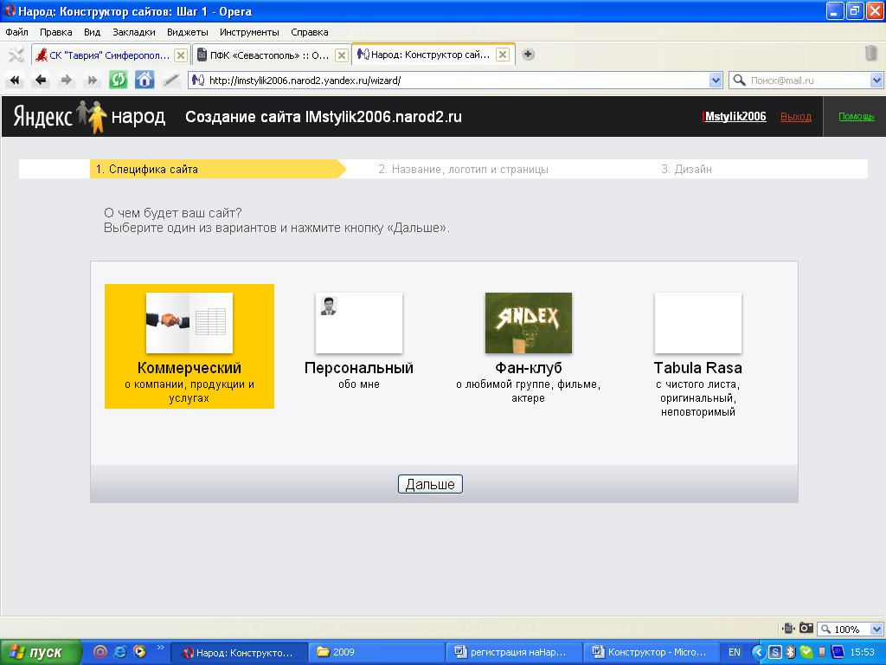Select the Коммерческий site type
The width and height of the screenshot is (886, 665).
point(189,346)
